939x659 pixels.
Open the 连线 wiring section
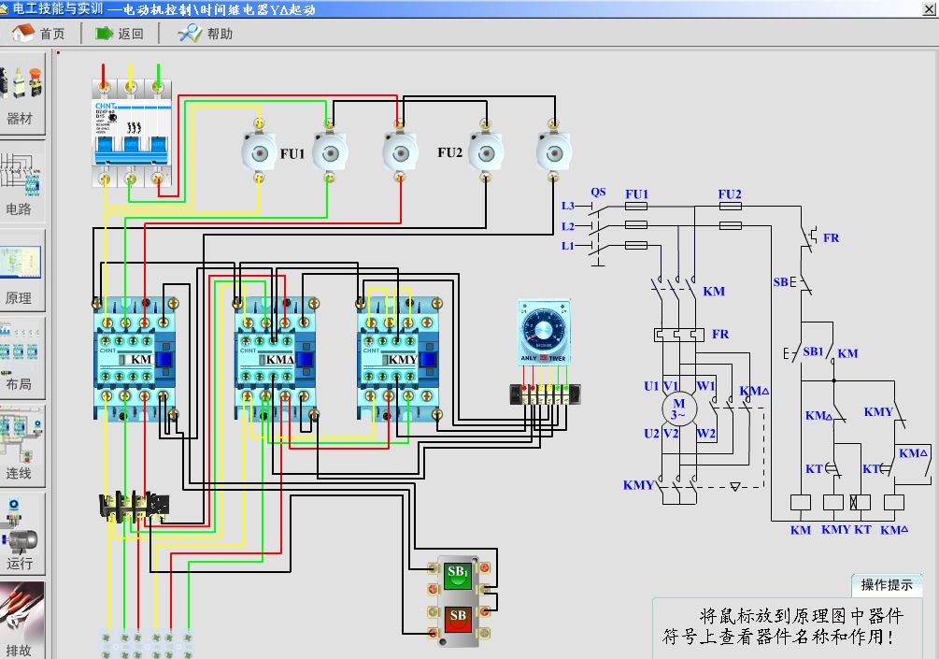click(x=21, y=449)
